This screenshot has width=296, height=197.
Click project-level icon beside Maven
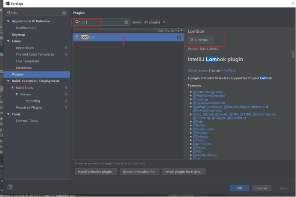(66, 94)
